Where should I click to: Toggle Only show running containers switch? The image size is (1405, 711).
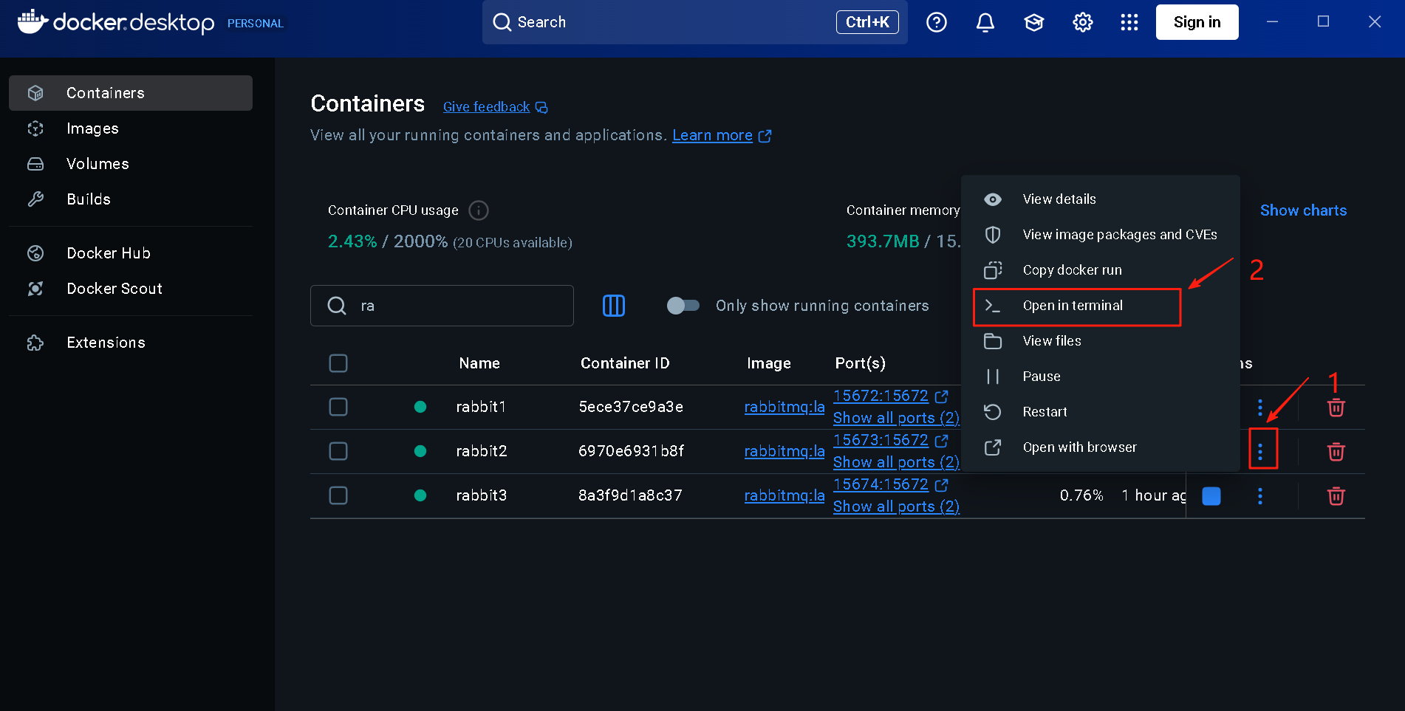[683, 306]
